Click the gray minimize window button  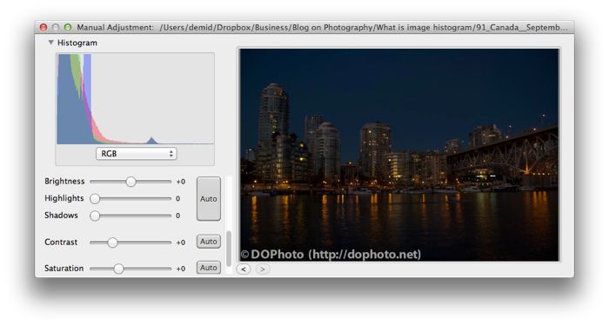[56, 27]
